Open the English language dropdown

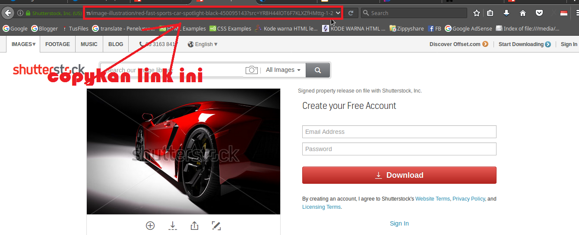[203, 44]
